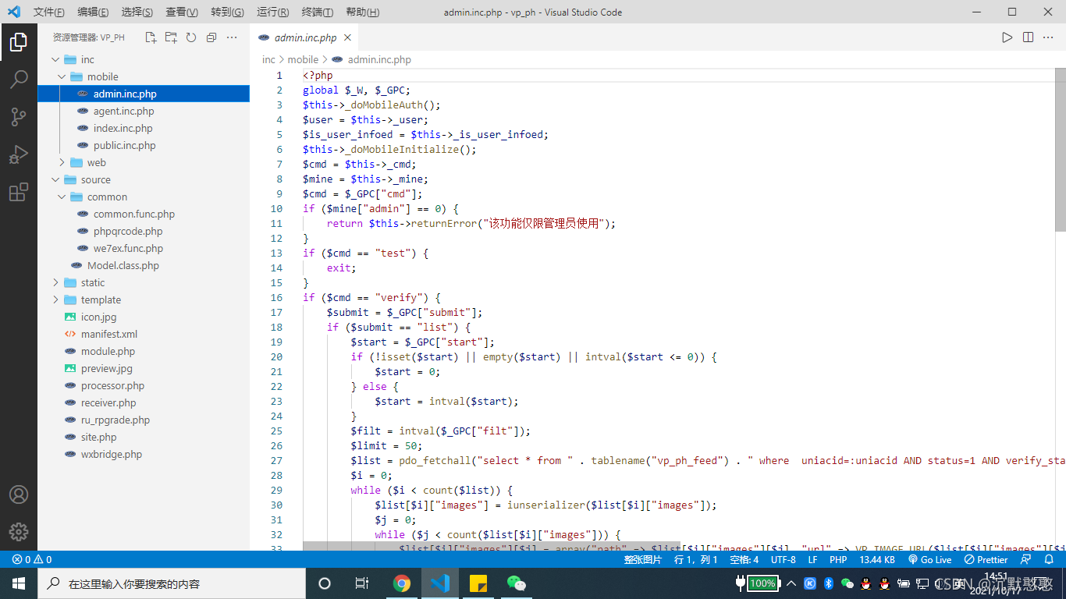Viewport: 1066px width, 599px height.
Task: Open editor More Actions ellipsis
Action: [x=1049, y=37]
